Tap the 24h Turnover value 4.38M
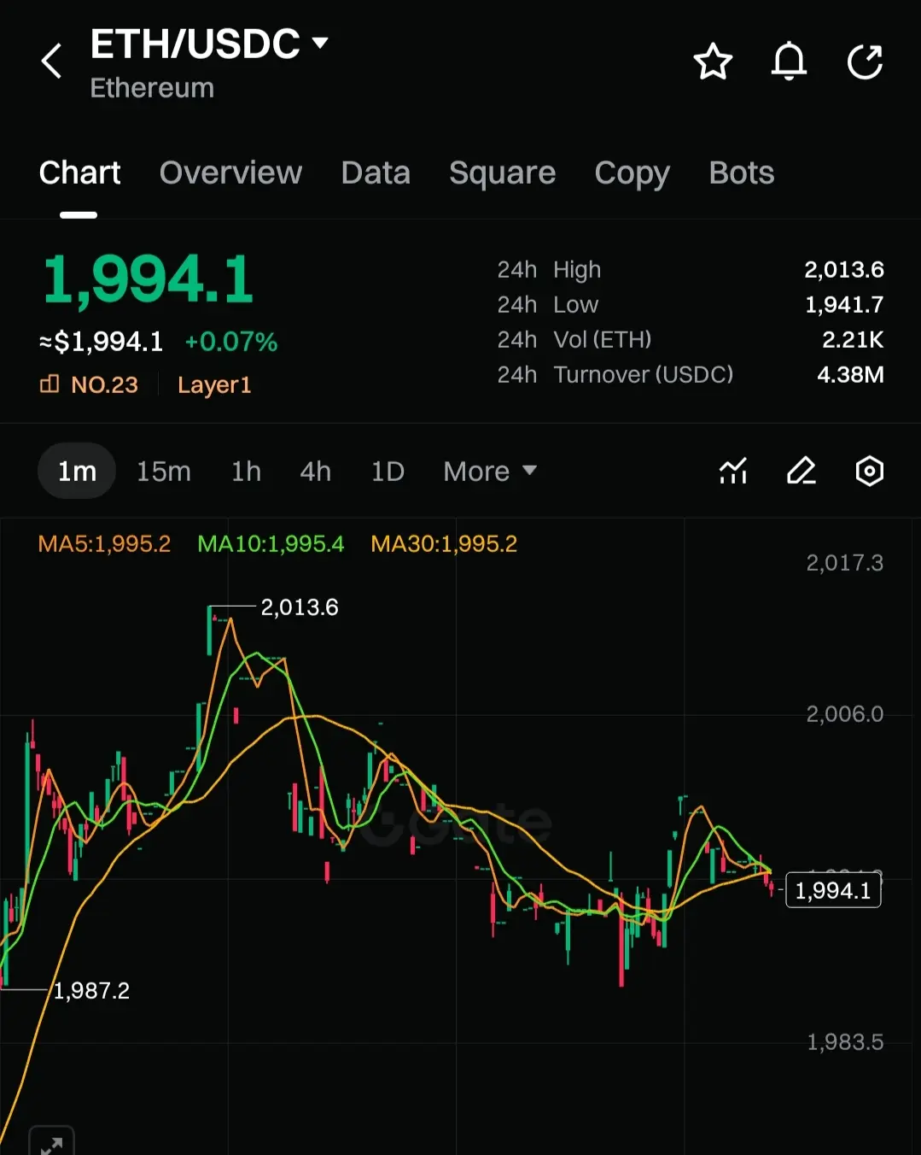 (x=850, y=375)
